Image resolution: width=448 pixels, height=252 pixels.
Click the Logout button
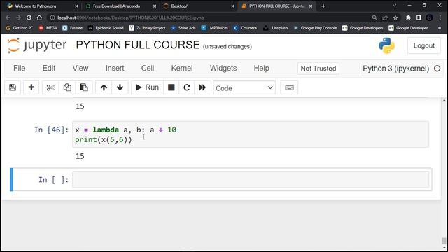point(423,45)
